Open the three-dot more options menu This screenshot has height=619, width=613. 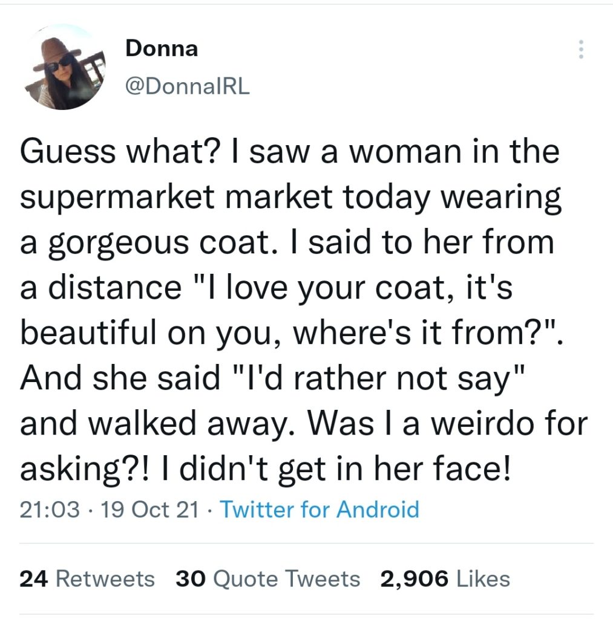click(581, 50)
